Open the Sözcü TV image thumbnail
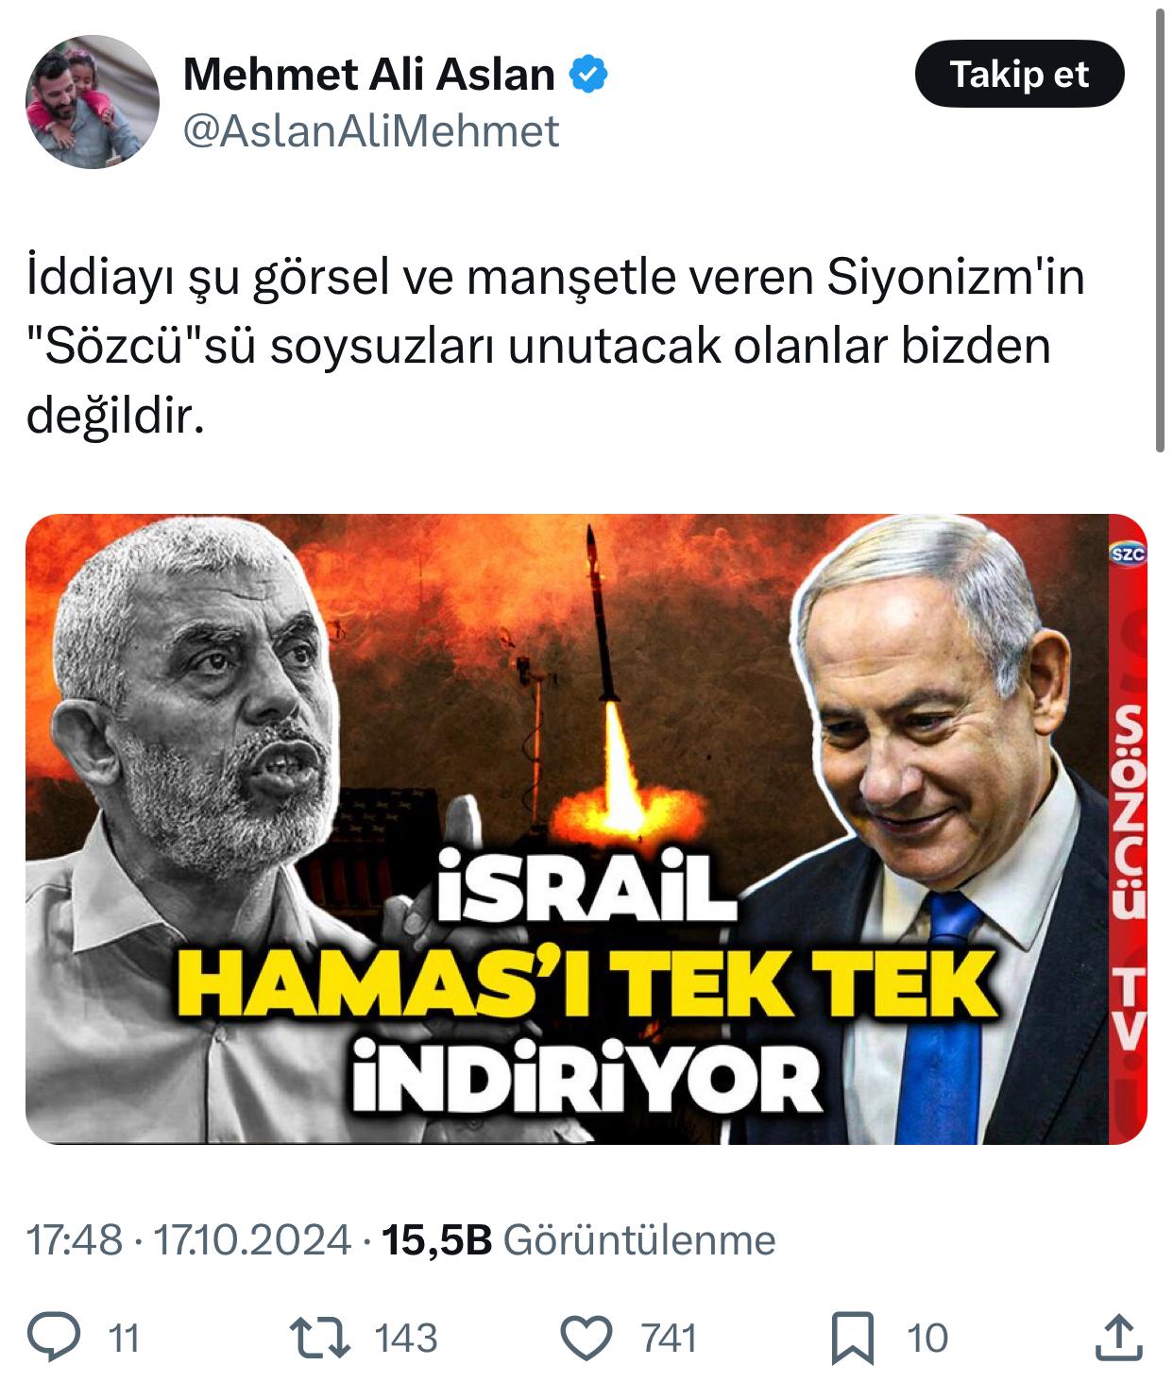 click(x=586, y=828)
